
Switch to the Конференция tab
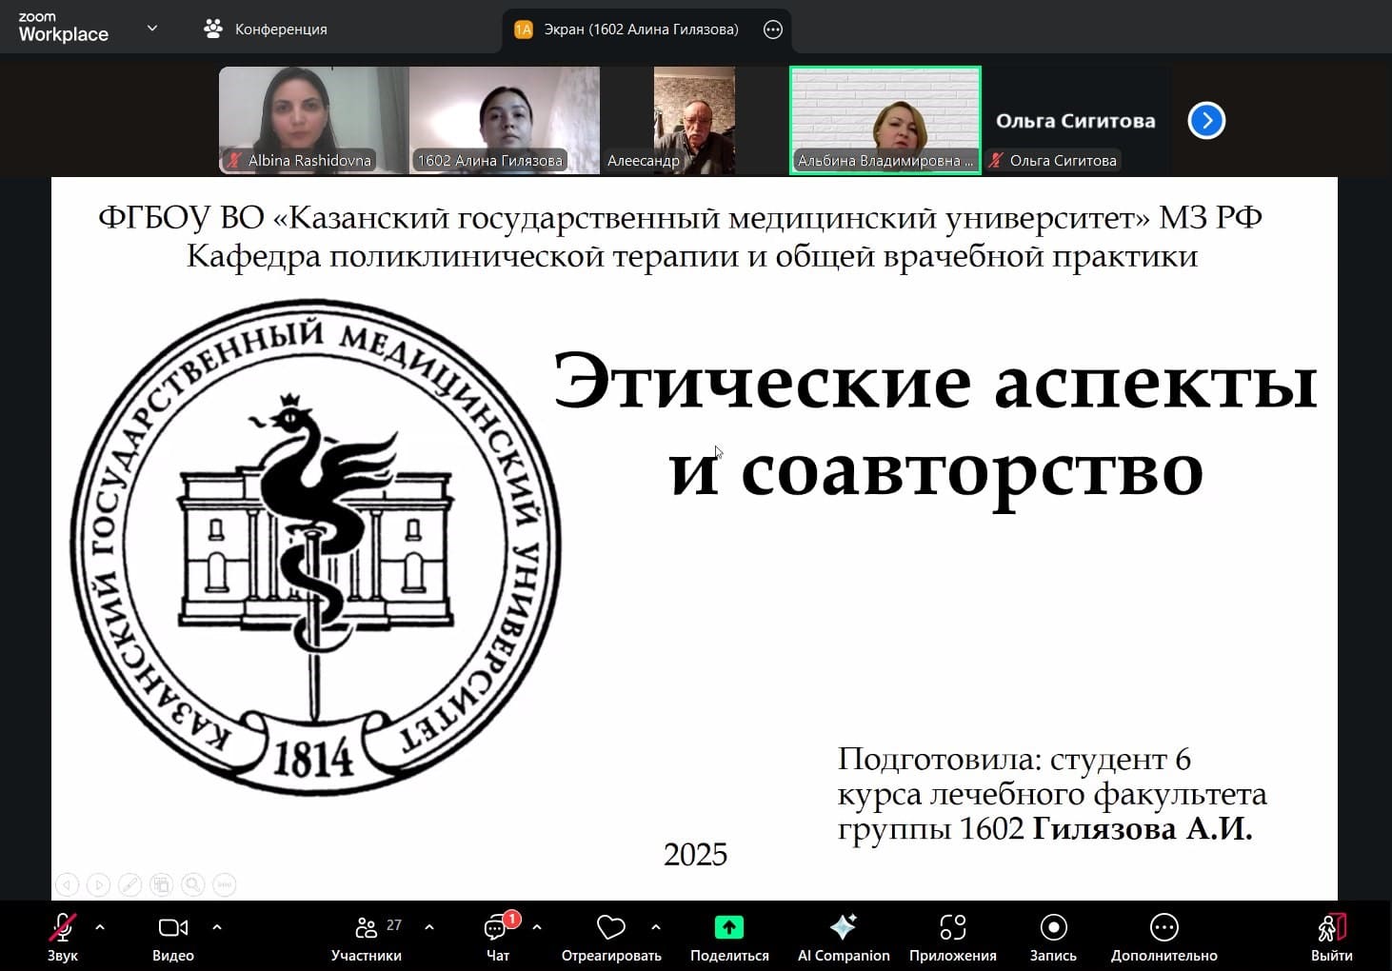click(267, 30)
